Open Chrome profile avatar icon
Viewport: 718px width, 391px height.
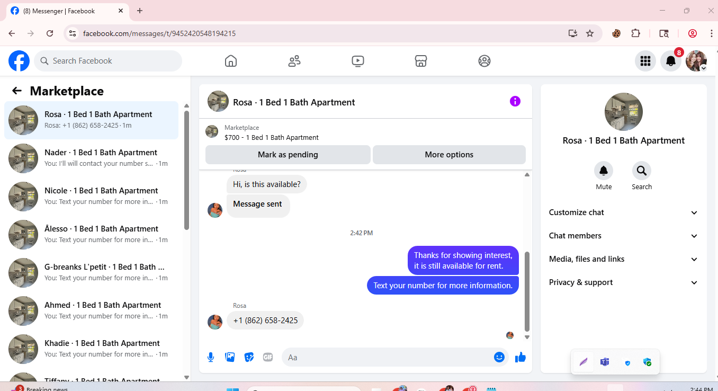click(x=693, y=33)
